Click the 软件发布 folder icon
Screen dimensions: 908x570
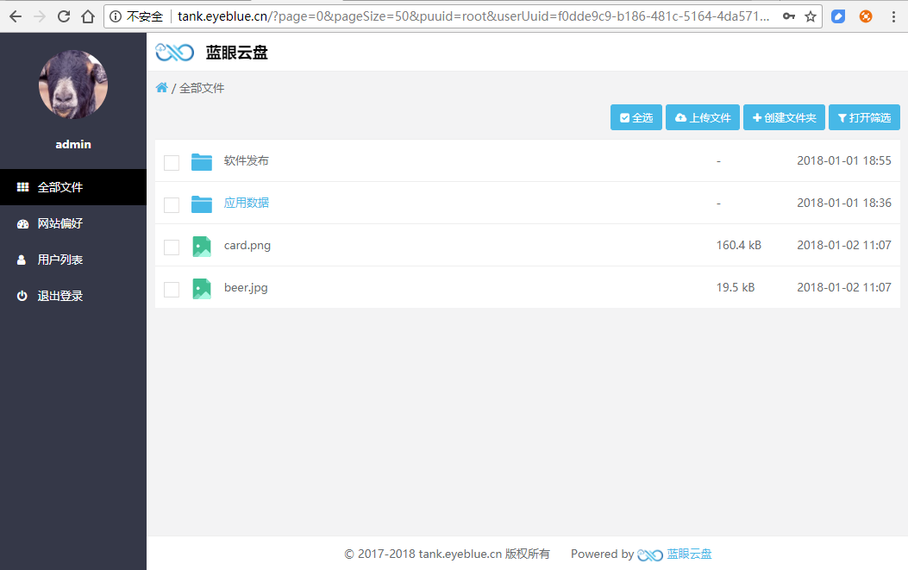[202, 161]
